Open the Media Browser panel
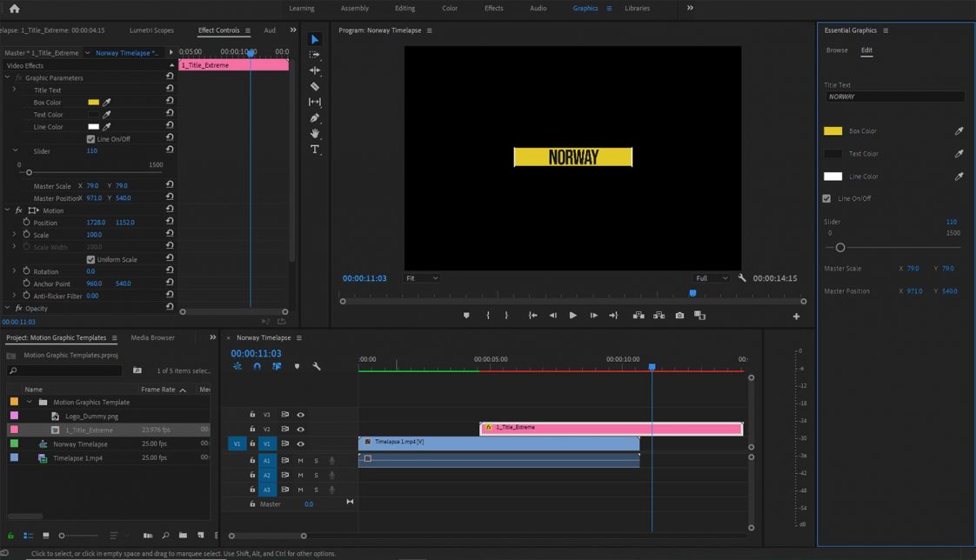The height and width of the screenshot is (560, 976). (x=152, y=337)
